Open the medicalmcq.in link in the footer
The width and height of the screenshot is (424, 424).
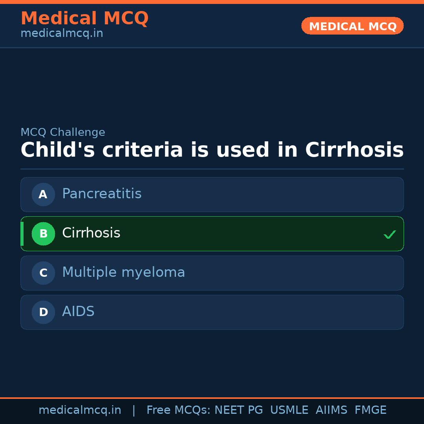click(80, 410)
